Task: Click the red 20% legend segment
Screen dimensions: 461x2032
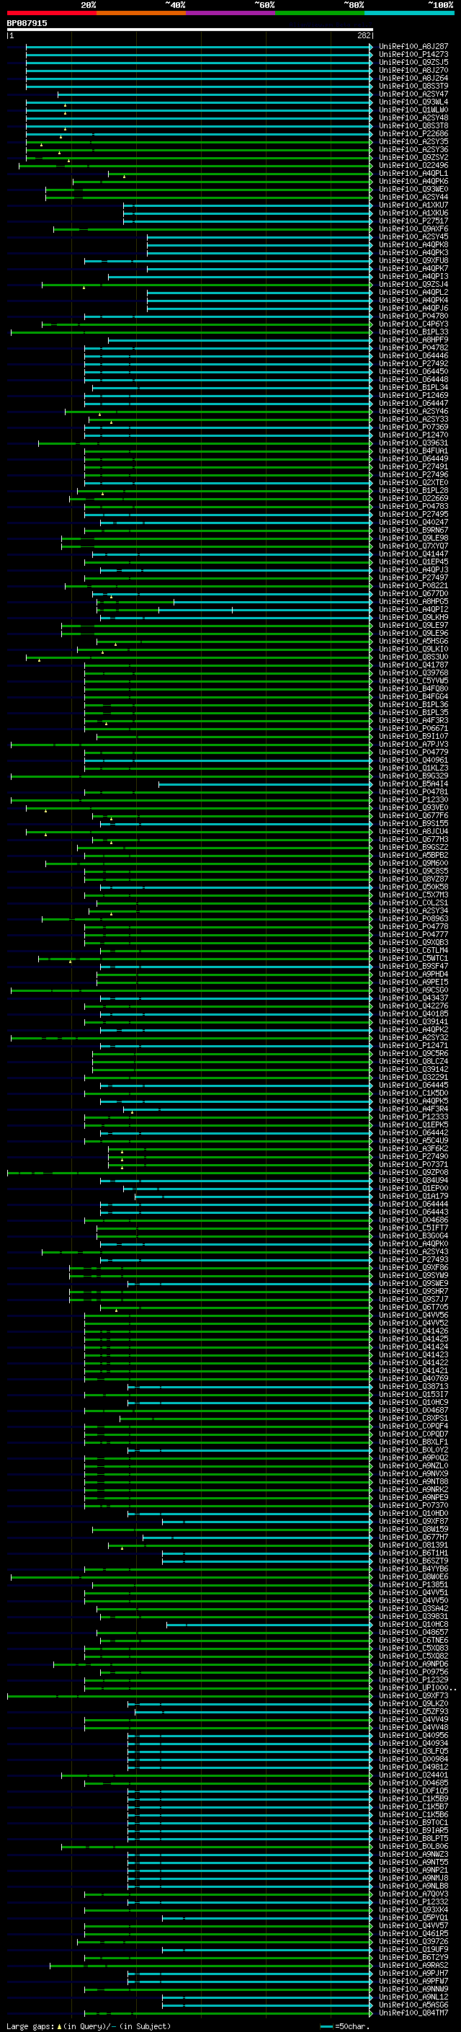Action: coord(51,13)
